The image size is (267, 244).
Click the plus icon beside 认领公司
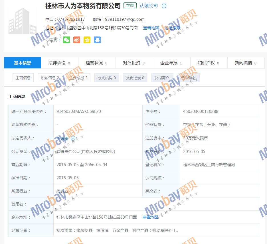(x=164, y=6)
